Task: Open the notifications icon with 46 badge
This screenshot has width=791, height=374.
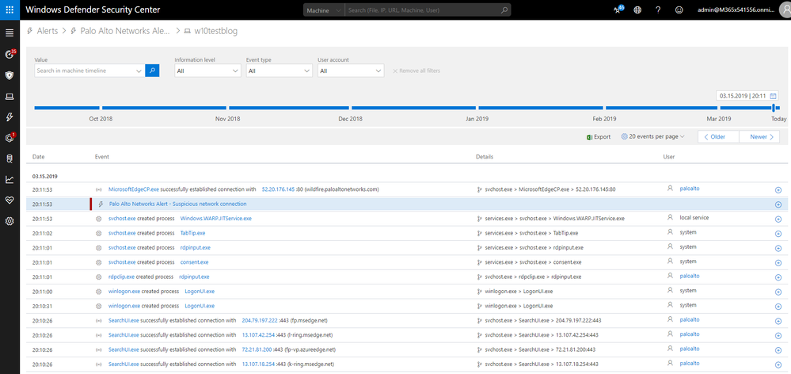Action: point(618,10)
